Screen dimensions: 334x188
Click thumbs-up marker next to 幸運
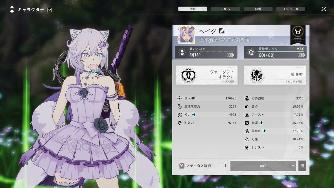click(x=261, y=123)
